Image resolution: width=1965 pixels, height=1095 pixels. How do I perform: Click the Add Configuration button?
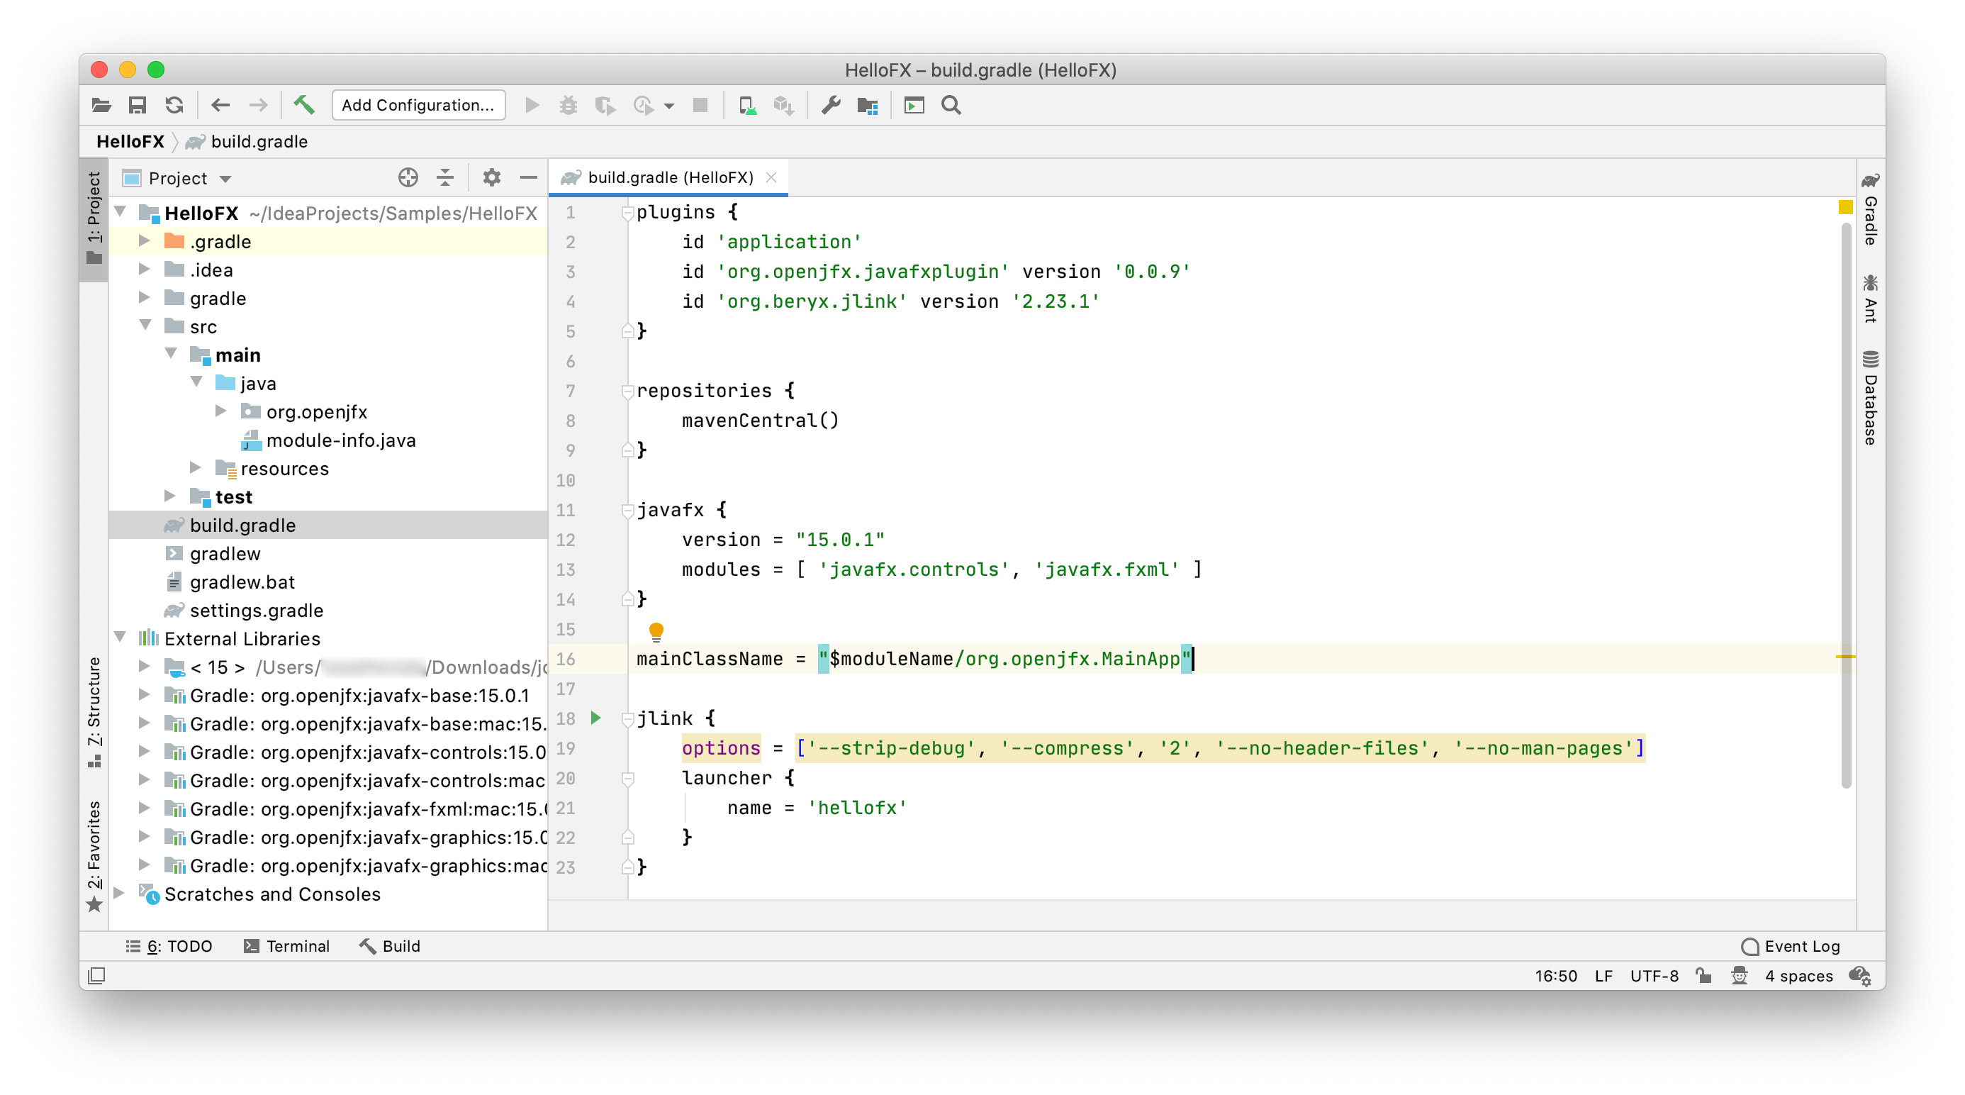(418, 105)
